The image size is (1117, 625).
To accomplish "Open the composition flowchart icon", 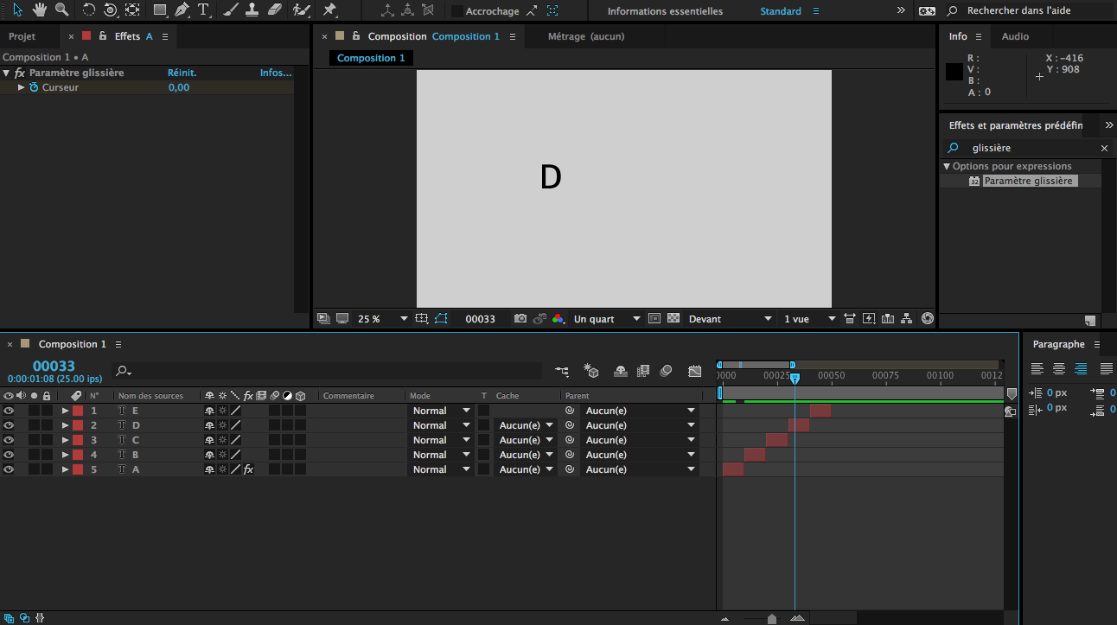I will click(907, 319).
